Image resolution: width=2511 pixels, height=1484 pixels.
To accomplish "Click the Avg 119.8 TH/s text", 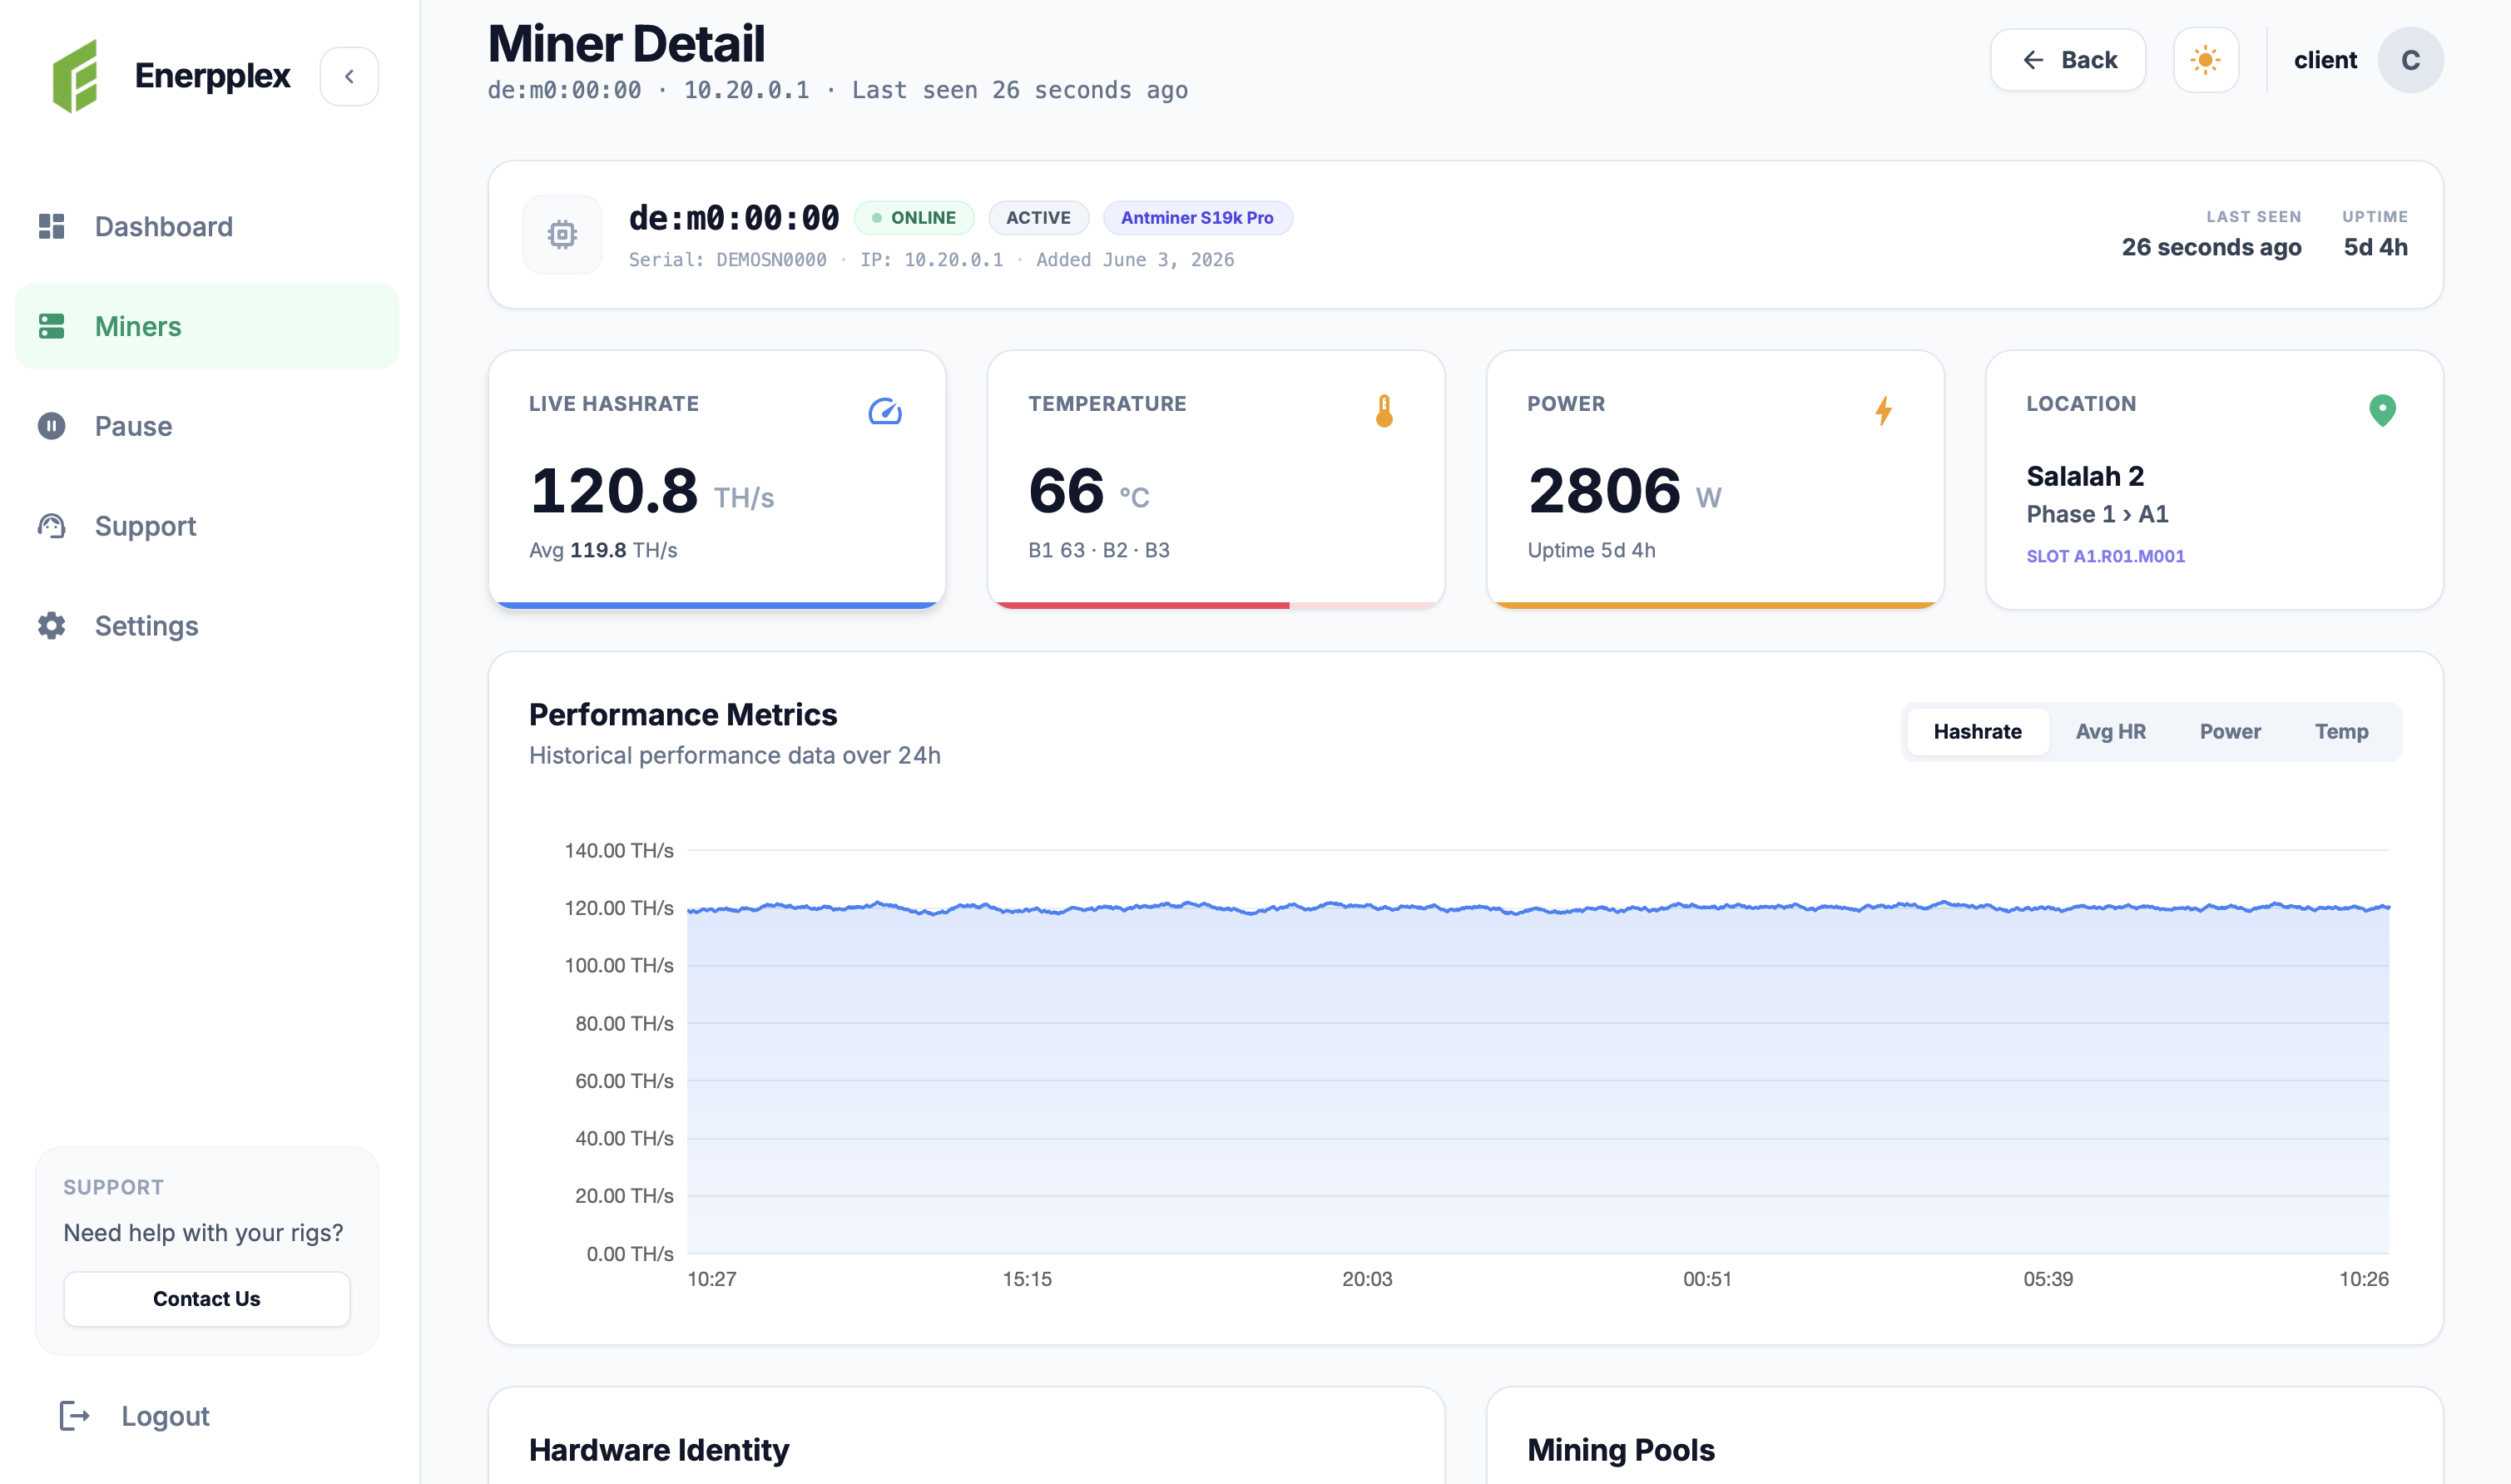I will pyautogui.click(x=603, y=550).
